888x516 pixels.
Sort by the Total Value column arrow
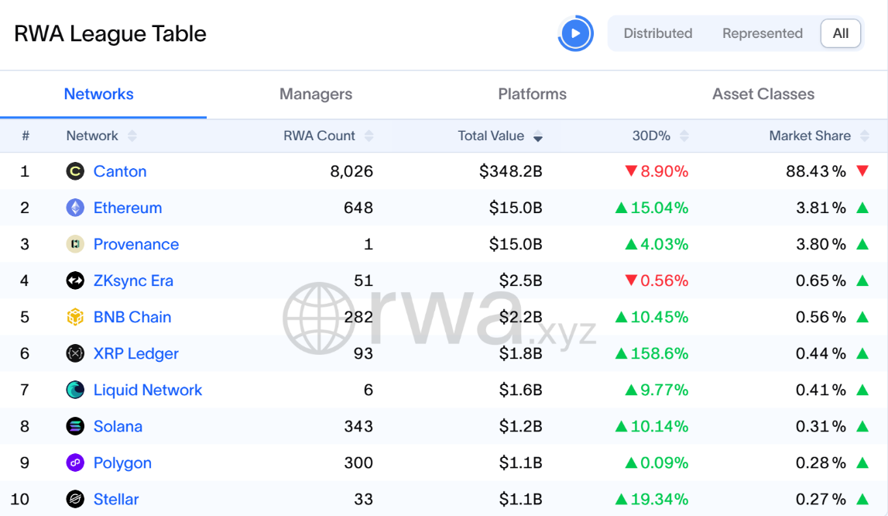tap(538, 136)
